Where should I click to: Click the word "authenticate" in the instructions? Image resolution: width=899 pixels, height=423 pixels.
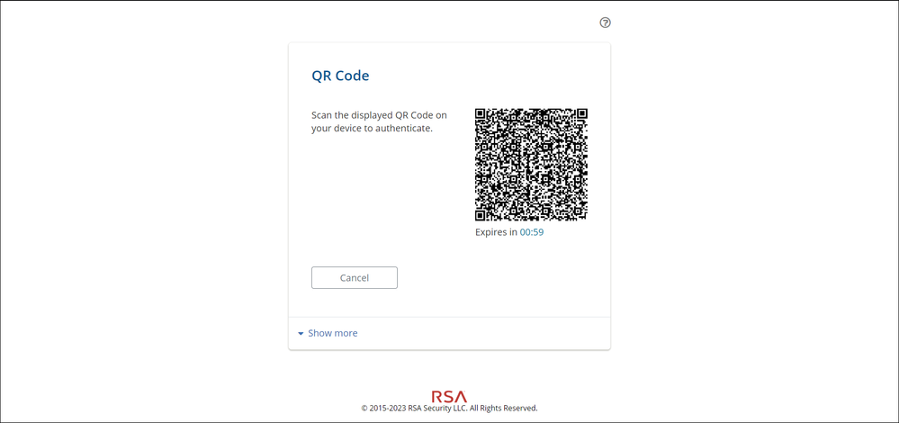402,129
